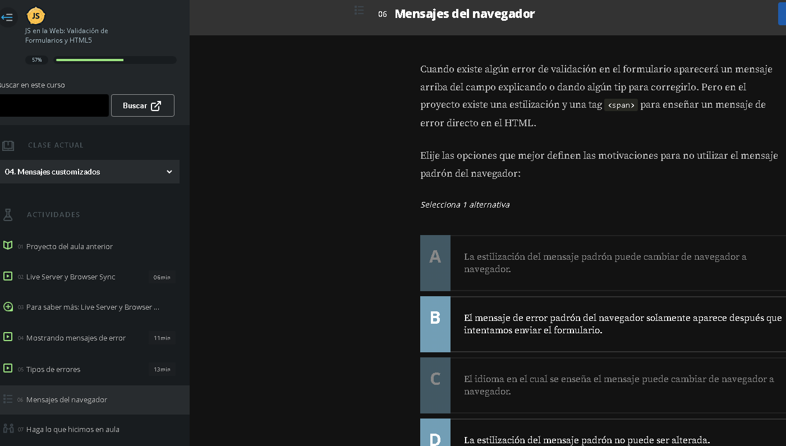Click the Clase Actual book icon
This screenshot has width=786, height=446.
coord(8,145)
